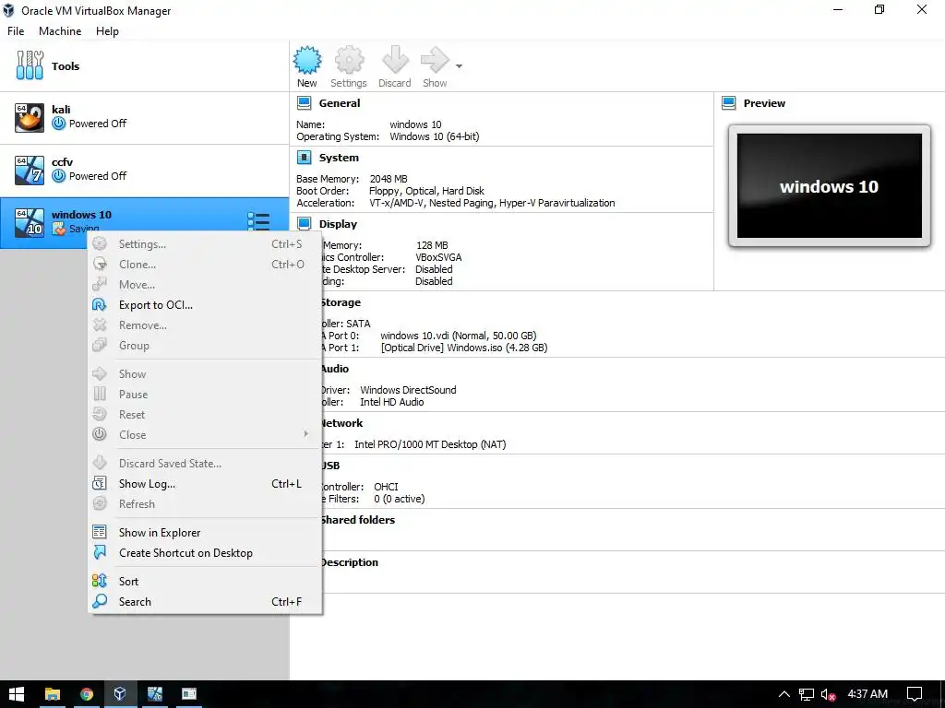The height and width of the screenshot is (708, 945).
Task: Click the Show Log clock icon
Action: (100, 483)
